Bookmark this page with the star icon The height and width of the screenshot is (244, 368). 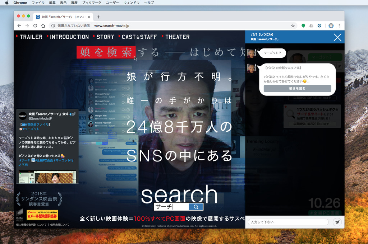click(293, 26)
